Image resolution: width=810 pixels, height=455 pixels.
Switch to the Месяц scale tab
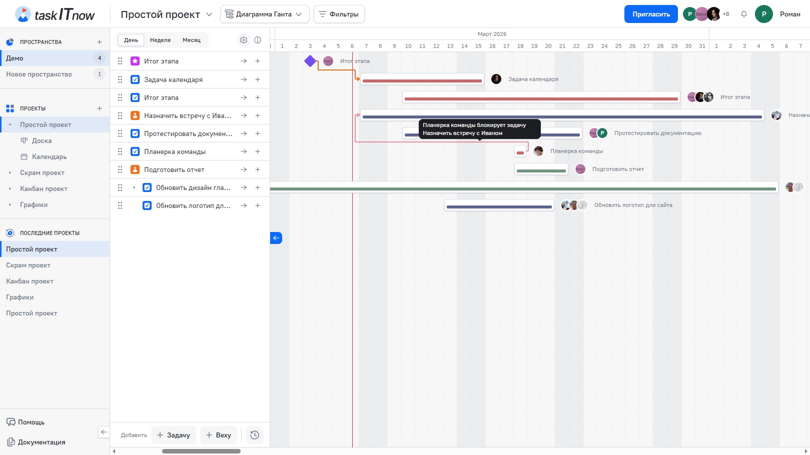191,40
